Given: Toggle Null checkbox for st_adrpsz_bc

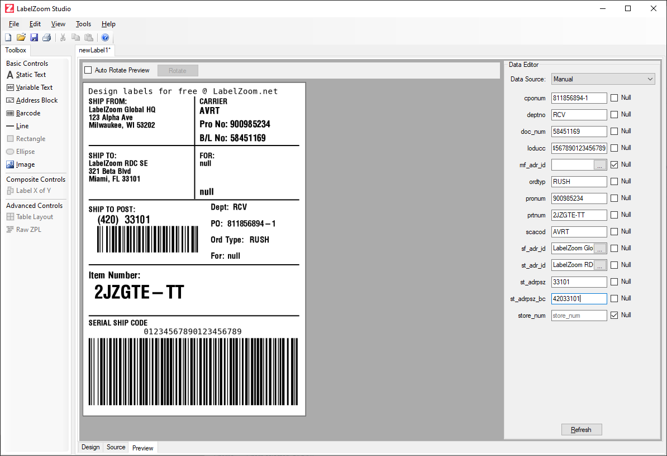Looking at the screenshot, I should click(614, 298).
